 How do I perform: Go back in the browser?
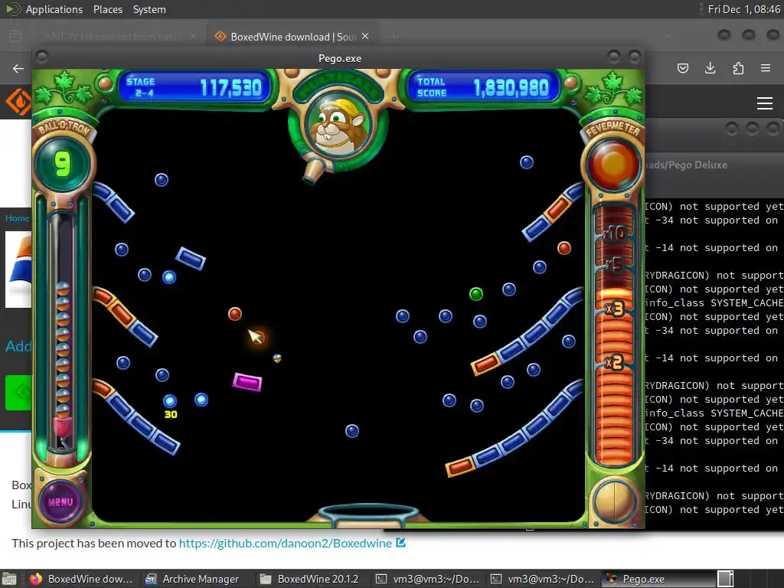pos(18,68)
